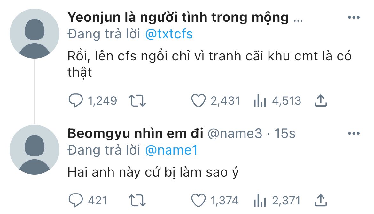Screen dimensions: 374x214
Task: Open Beomgyu nhìn em đi profile name
Action: click(135, 134)
